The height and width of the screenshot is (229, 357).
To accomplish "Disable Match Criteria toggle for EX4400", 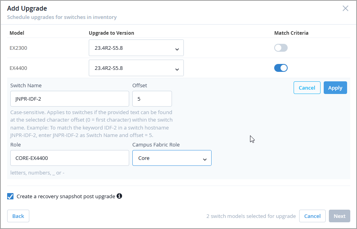I will (x=281, y=68).
